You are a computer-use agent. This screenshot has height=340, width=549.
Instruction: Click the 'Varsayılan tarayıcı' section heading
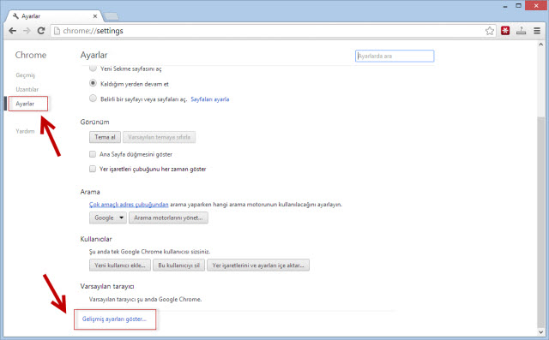coord(107,286)
